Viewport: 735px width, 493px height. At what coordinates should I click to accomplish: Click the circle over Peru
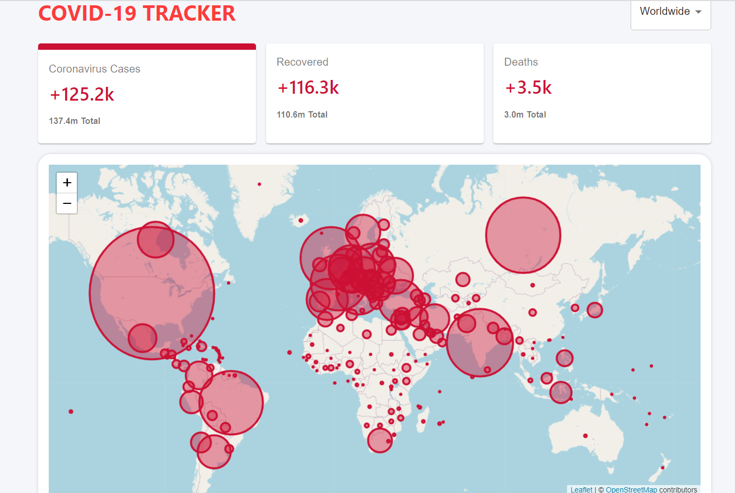click(191, 402)
